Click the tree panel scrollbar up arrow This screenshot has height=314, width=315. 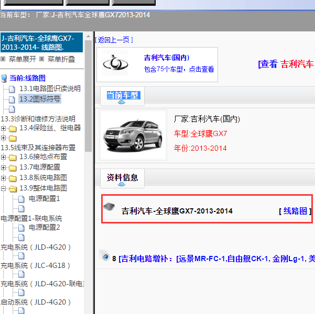[88, 37]
